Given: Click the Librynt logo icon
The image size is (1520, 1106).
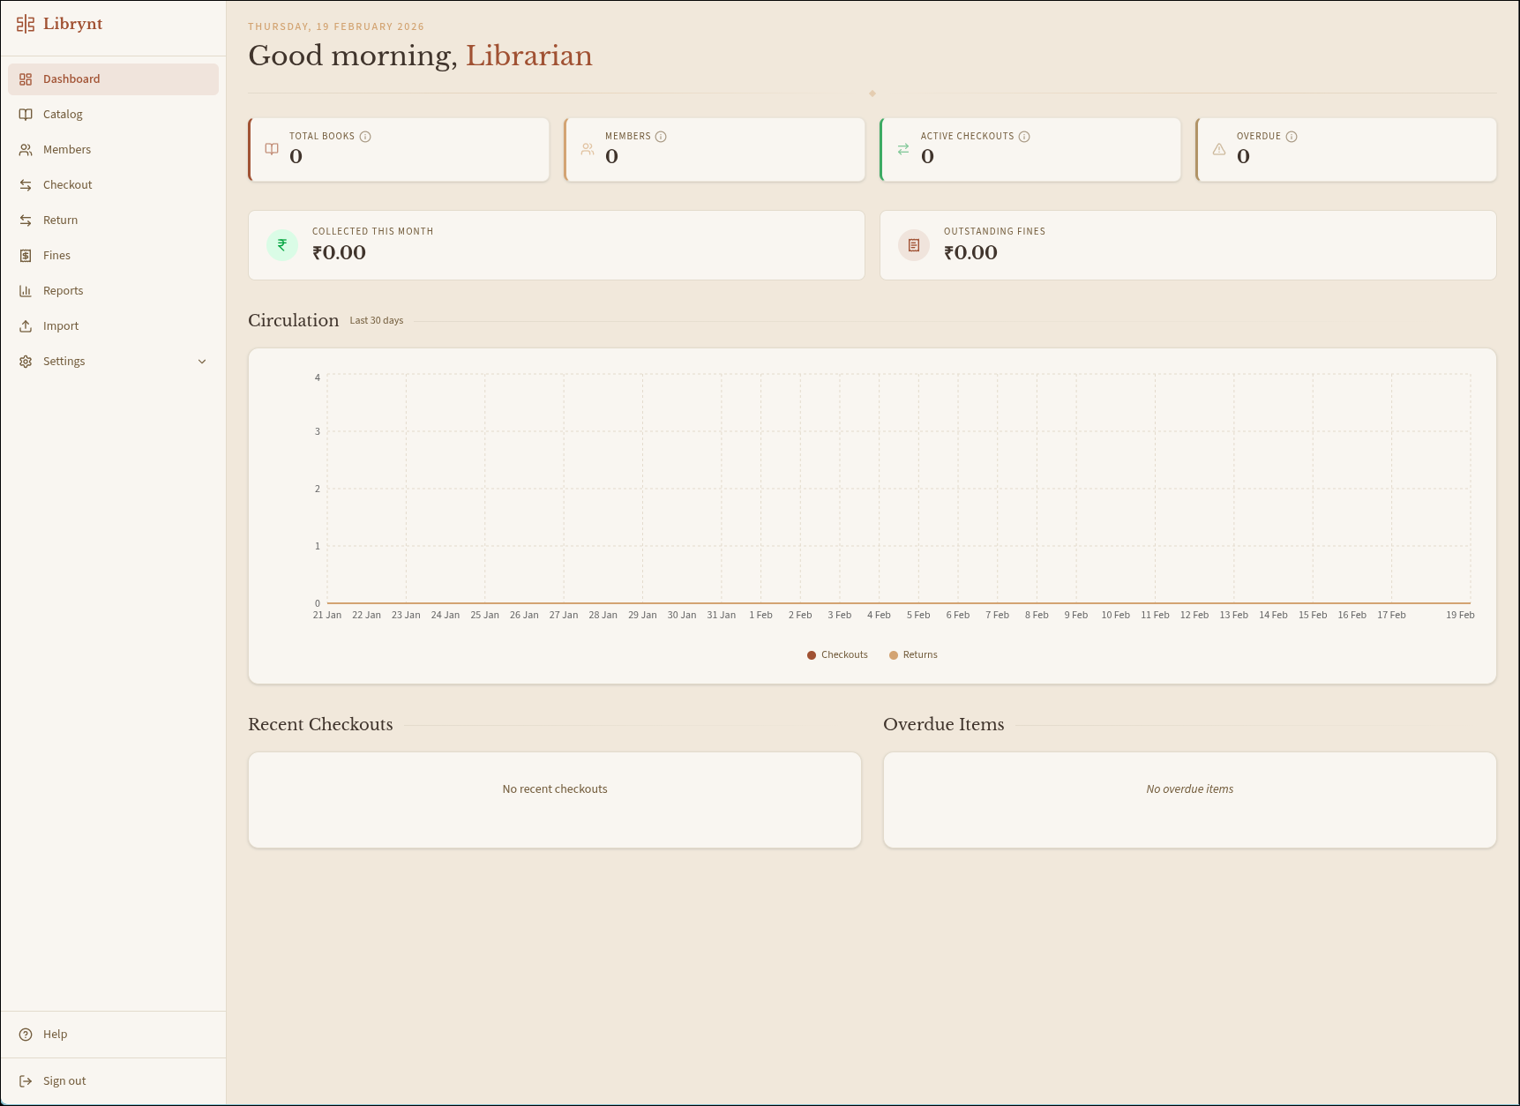Looking at the screenshot, I should (24, 25).
